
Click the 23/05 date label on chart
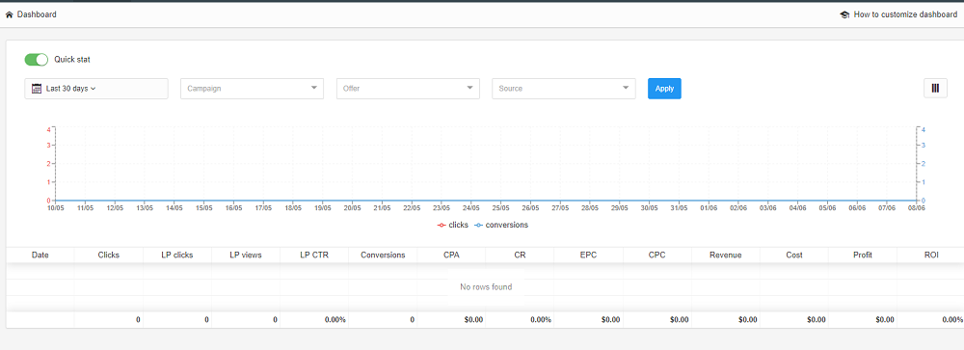(442, 208)
